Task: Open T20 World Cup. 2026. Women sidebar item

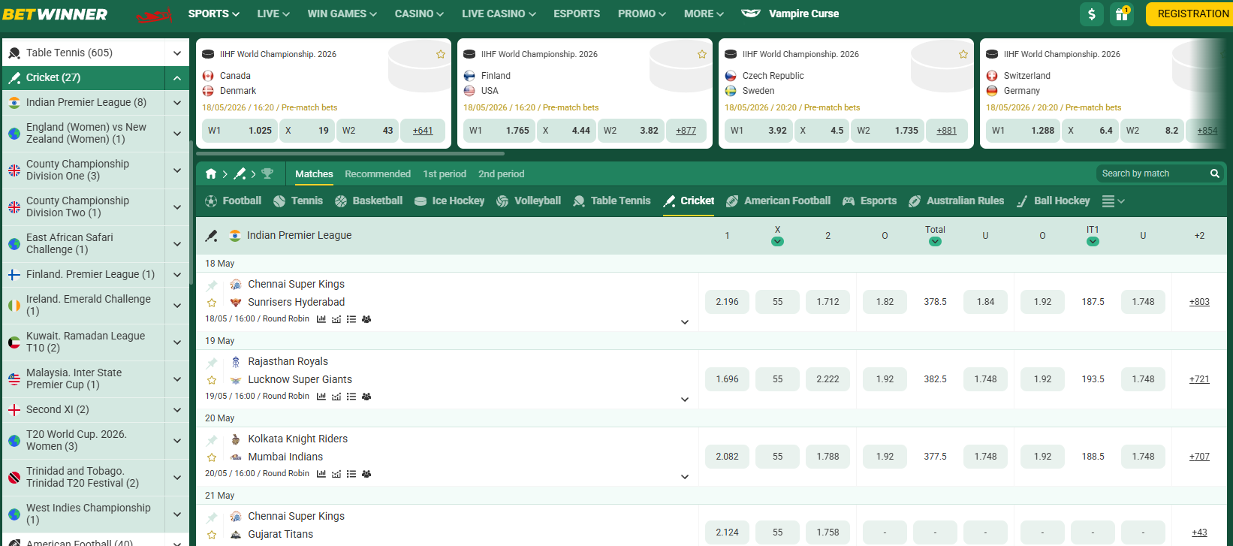Action: pos(83,440)
